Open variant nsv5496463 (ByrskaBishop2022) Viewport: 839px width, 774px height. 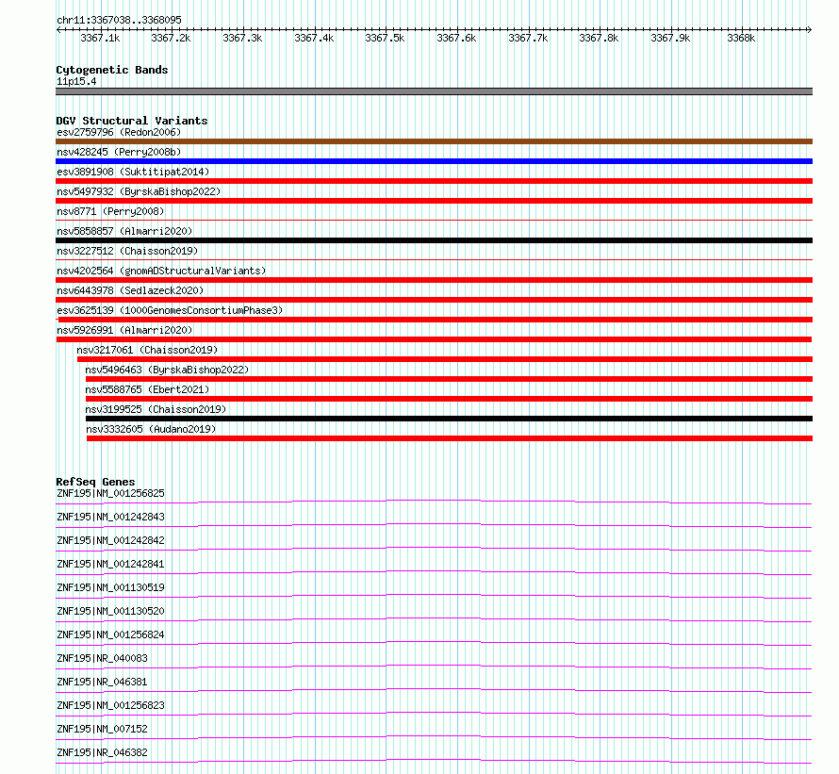pyautogui.click(x=167, y=370)
